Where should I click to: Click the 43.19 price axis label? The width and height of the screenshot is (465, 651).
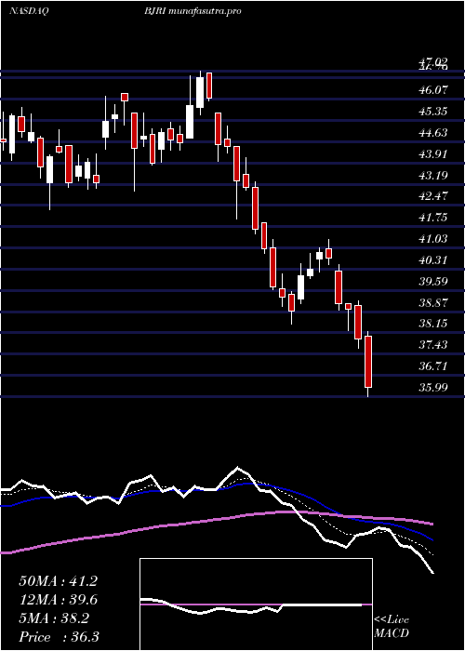tap(434, 175)
